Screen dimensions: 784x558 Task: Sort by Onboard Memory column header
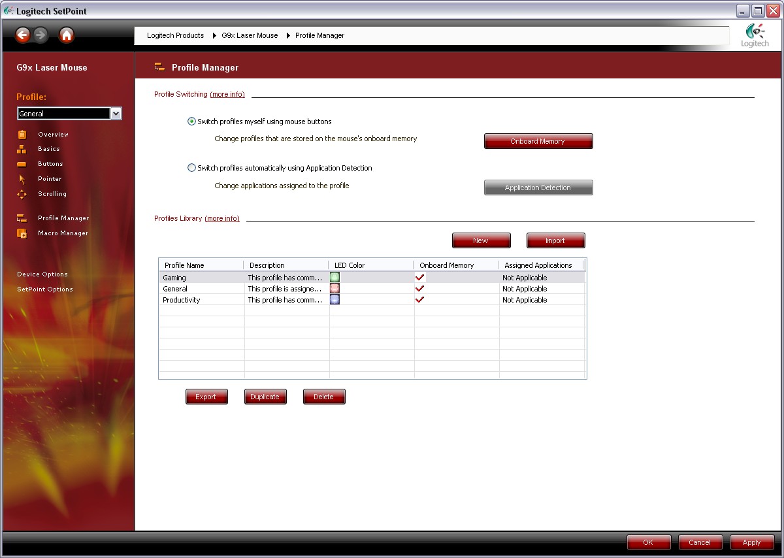(456, 265)
